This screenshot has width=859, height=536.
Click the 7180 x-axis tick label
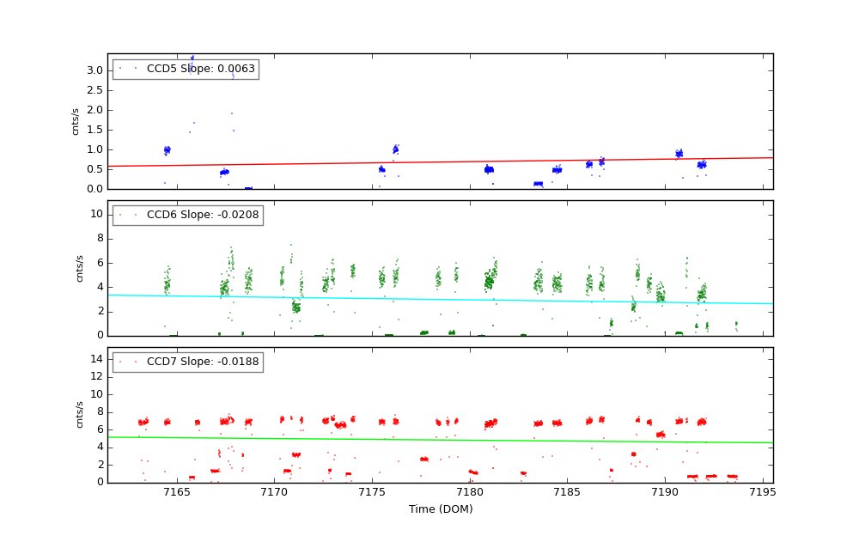[470, 491]
